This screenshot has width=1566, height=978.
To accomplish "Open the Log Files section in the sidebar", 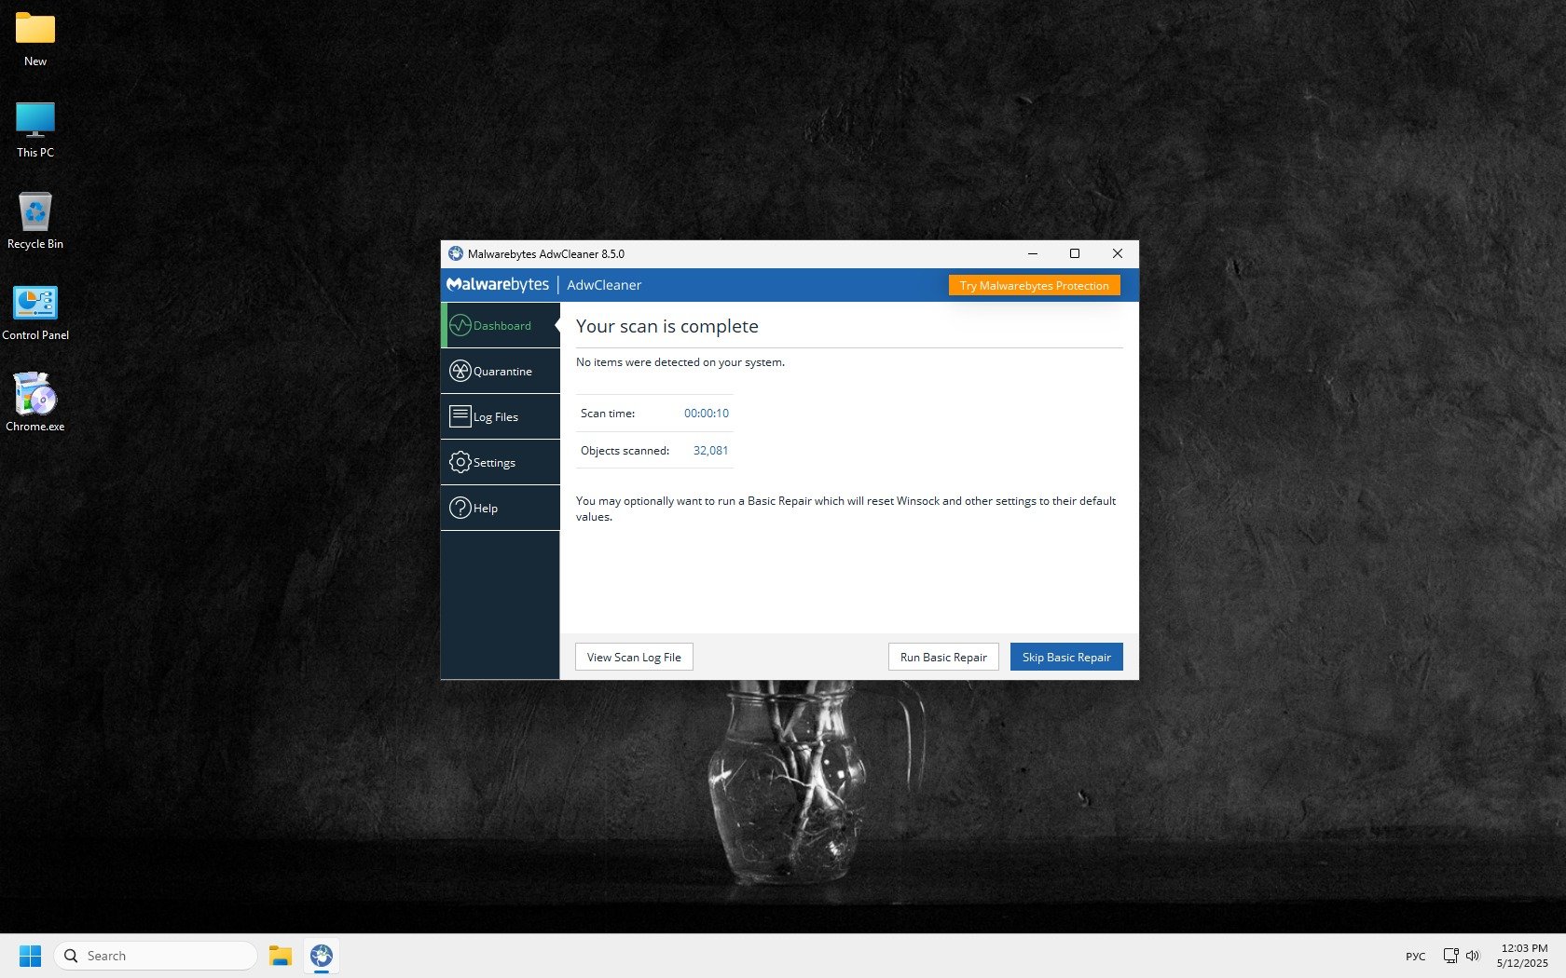I will point(501,416).
